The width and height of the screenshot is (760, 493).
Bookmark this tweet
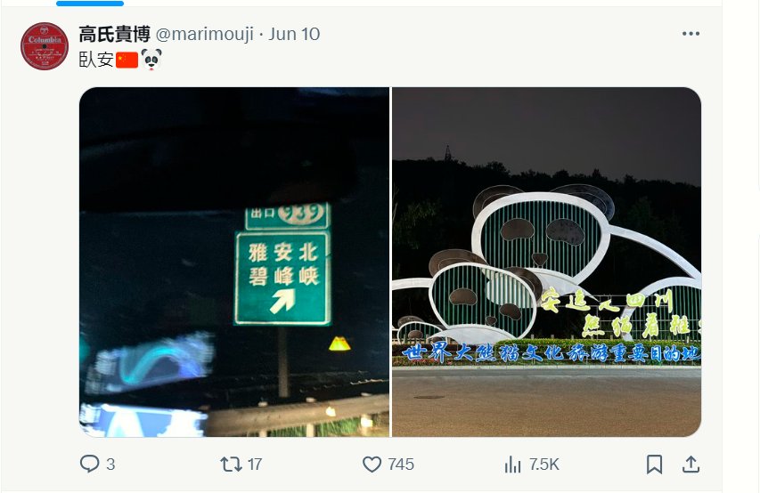pyautogui.click(x=654, y=465)
